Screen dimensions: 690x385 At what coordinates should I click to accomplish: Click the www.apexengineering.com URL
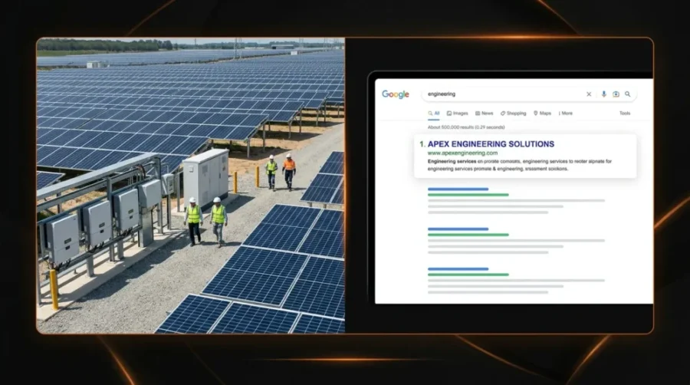(462, 153)
